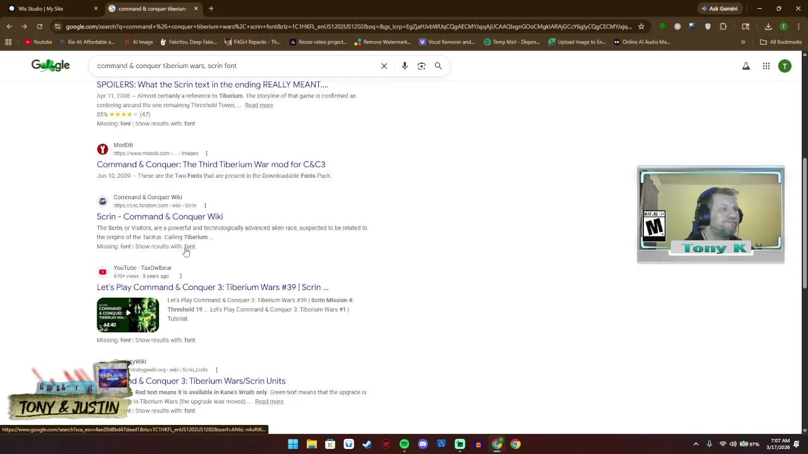
Task: Open Google Search Labs flask icon
Action: point(746,66)
